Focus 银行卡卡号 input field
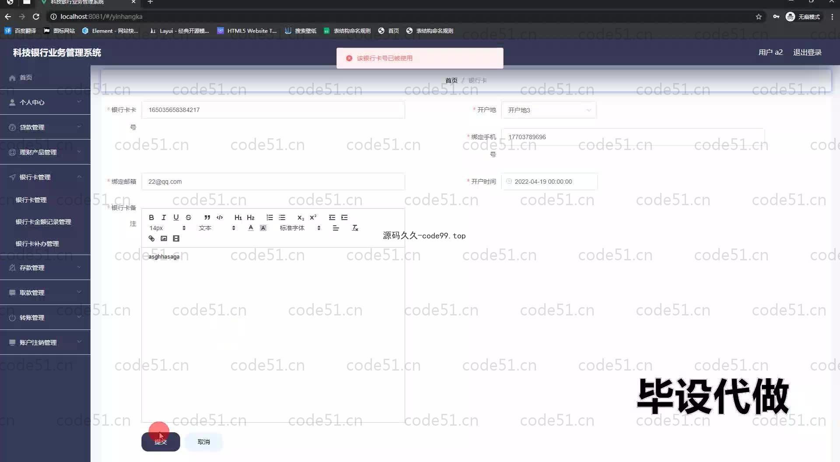Screen dimensions: 840x462 click(x=273, y=110)
